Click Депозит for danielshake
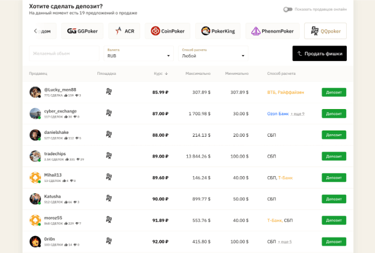The height and width of the screenshot is (253, 375). 334,135
